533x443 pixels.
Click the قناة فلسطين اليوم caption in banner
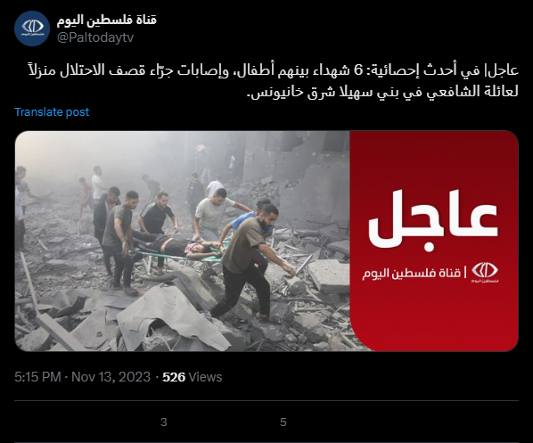point(411,273)
